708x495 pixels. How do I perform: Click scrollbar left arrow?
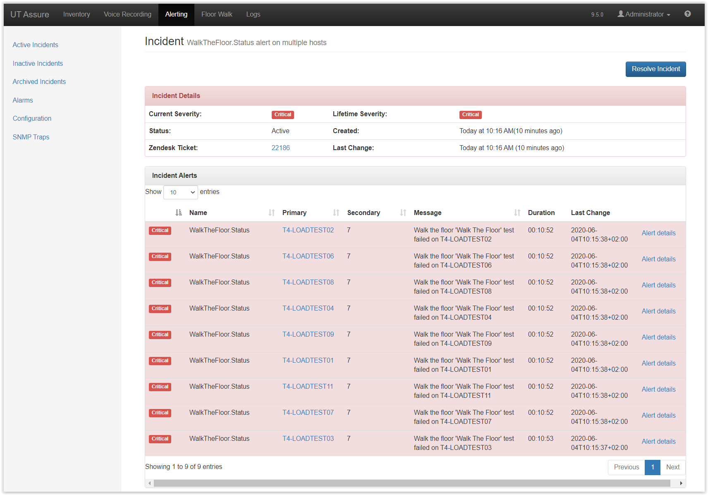150,483
